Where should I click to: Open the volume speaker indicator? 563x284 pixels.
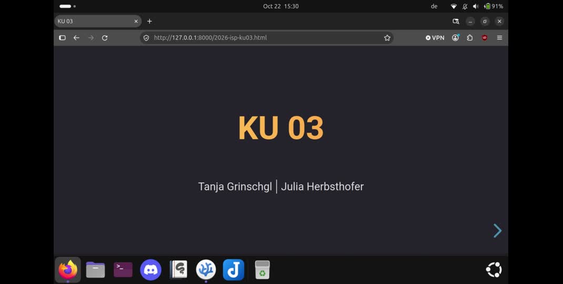476,6
